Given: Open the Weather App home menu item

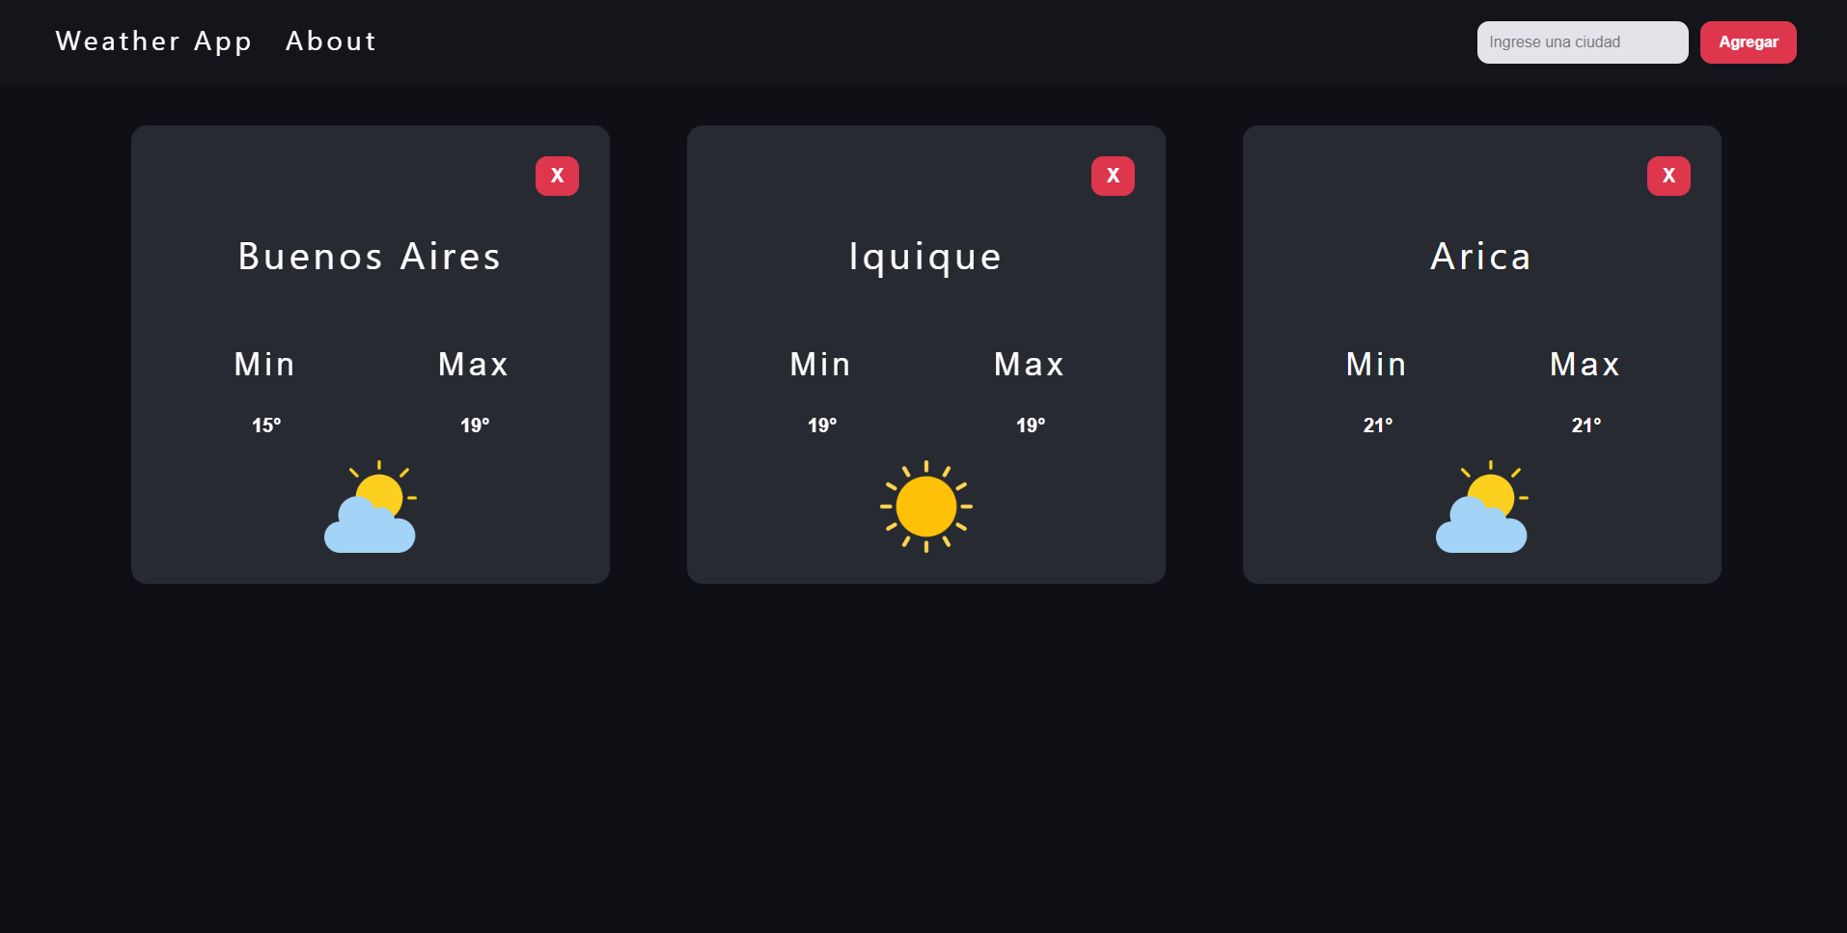Looking at the screenshot, I should coord(152,41).
